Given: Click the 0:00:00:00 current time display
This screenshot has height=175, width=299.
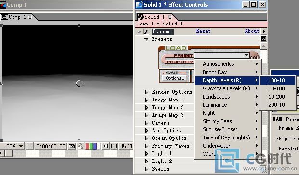Looking at the screenshot, I should click(51, 146).
